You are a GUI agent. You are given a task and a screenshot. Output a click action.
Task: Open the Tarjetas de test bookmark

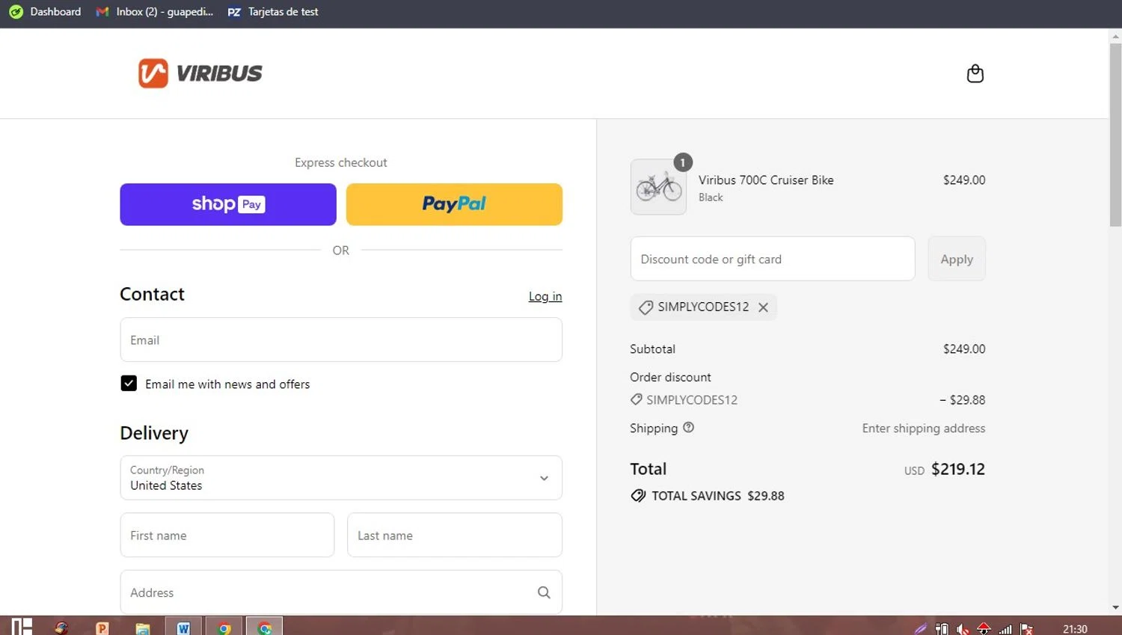point(273,12)
